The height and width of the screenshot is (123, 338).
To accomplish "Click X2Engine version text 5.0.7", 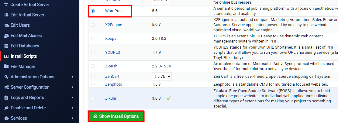I will click(156, 25).
